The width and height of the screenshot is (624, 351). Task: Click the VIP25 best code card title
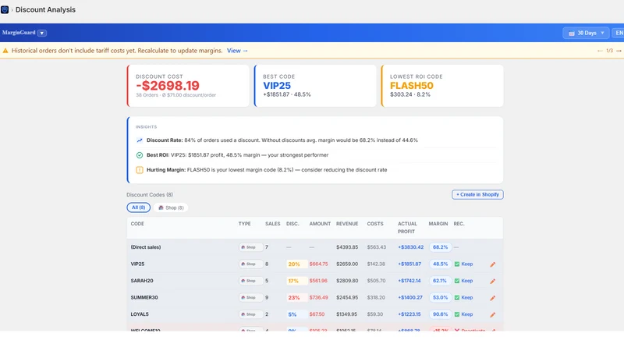[x=277, y=86]
